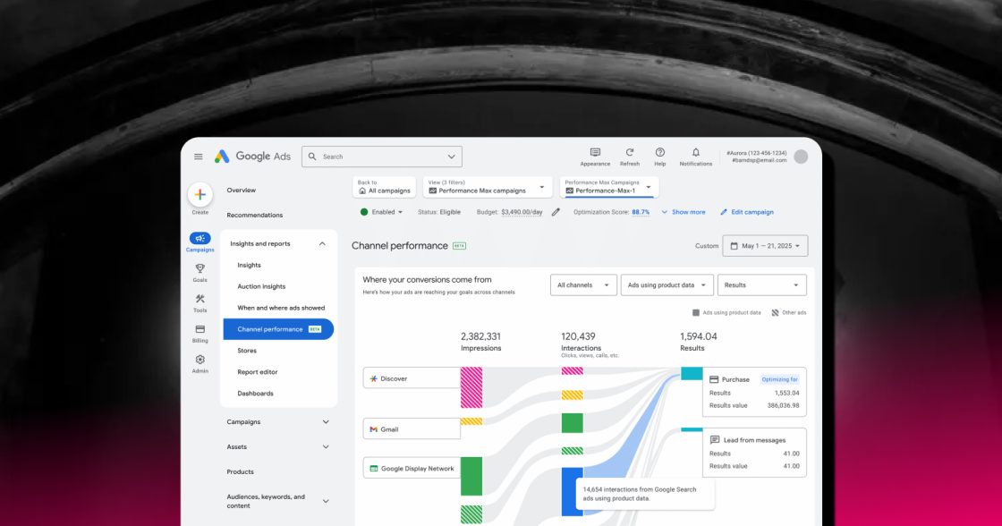The width and height of the screenshot is (1002, 526).
Task: Open the Notifications bell
Action: click(696, 152)
